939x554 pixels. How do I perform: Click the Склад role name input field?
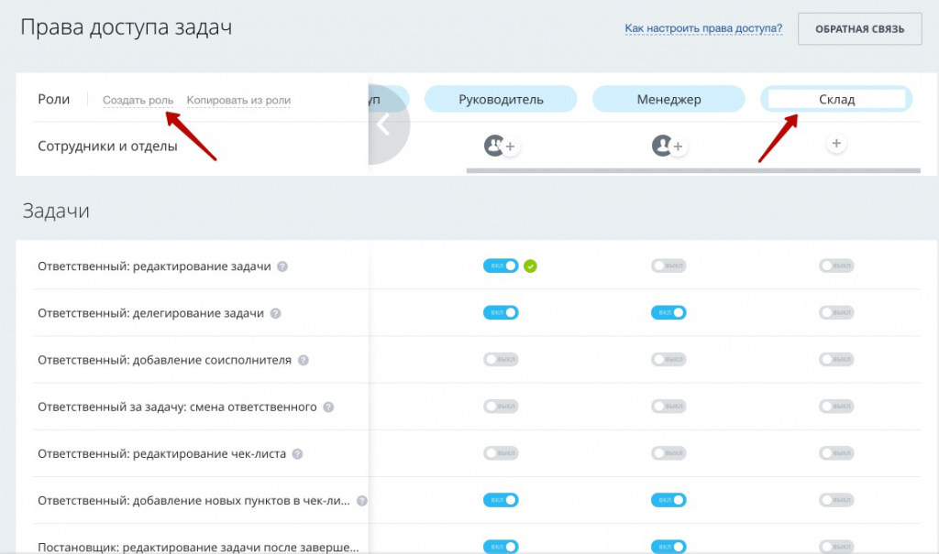[x=836, y=99]
